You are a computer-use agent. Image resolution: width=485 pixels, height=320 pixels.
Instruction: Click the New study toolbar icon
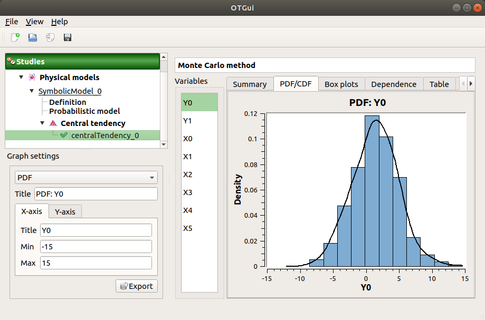tap(15, 37)
